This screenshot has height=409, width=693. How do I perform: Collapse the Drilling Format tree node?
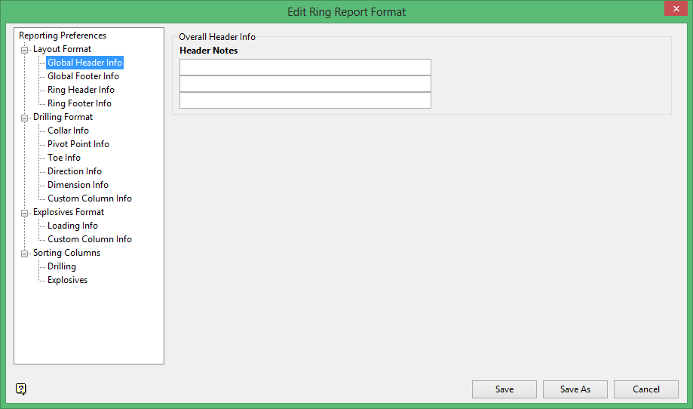pos(25,118)
